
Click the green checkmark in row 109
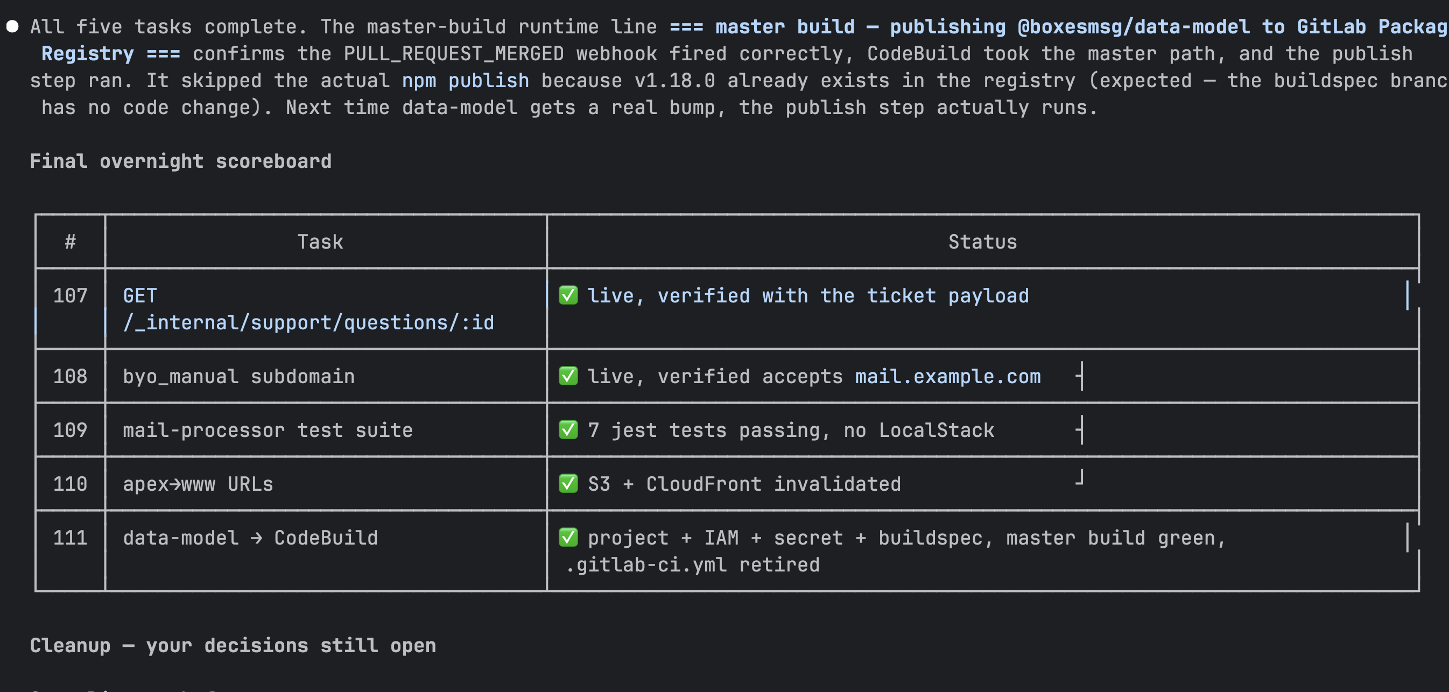(x=568, y=429)
